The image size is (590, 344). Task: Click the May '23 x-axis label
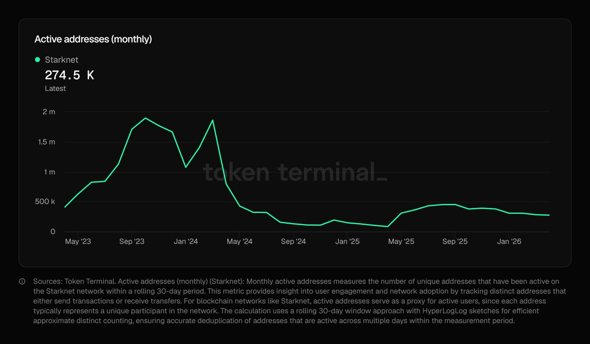78,242
